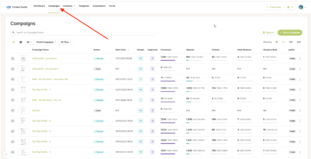Go to the Templates tab
This screenshot has width=311, height=159.
(84, 6)
